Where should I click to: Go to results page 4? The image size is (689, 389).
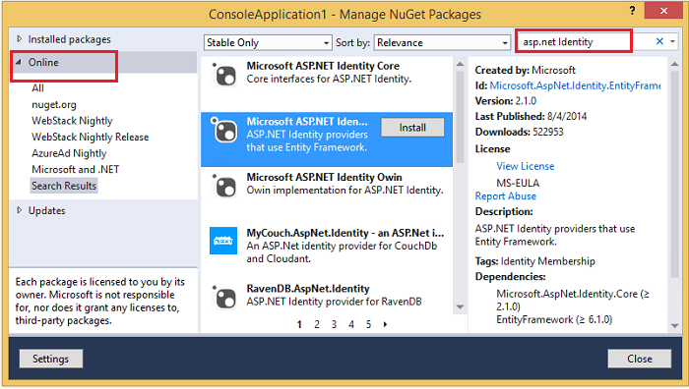click(351, 324)
